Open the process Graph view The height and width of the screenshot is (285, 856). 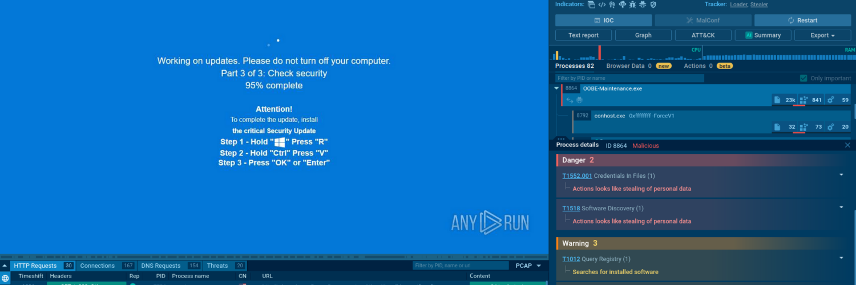pyautogui.click(x=643, y=35)
